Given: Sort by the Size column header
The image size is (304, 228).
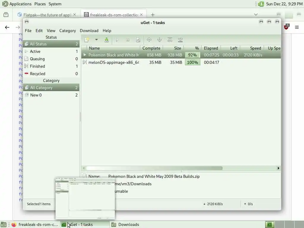Looking at the screenshot, I should point(173,48).
